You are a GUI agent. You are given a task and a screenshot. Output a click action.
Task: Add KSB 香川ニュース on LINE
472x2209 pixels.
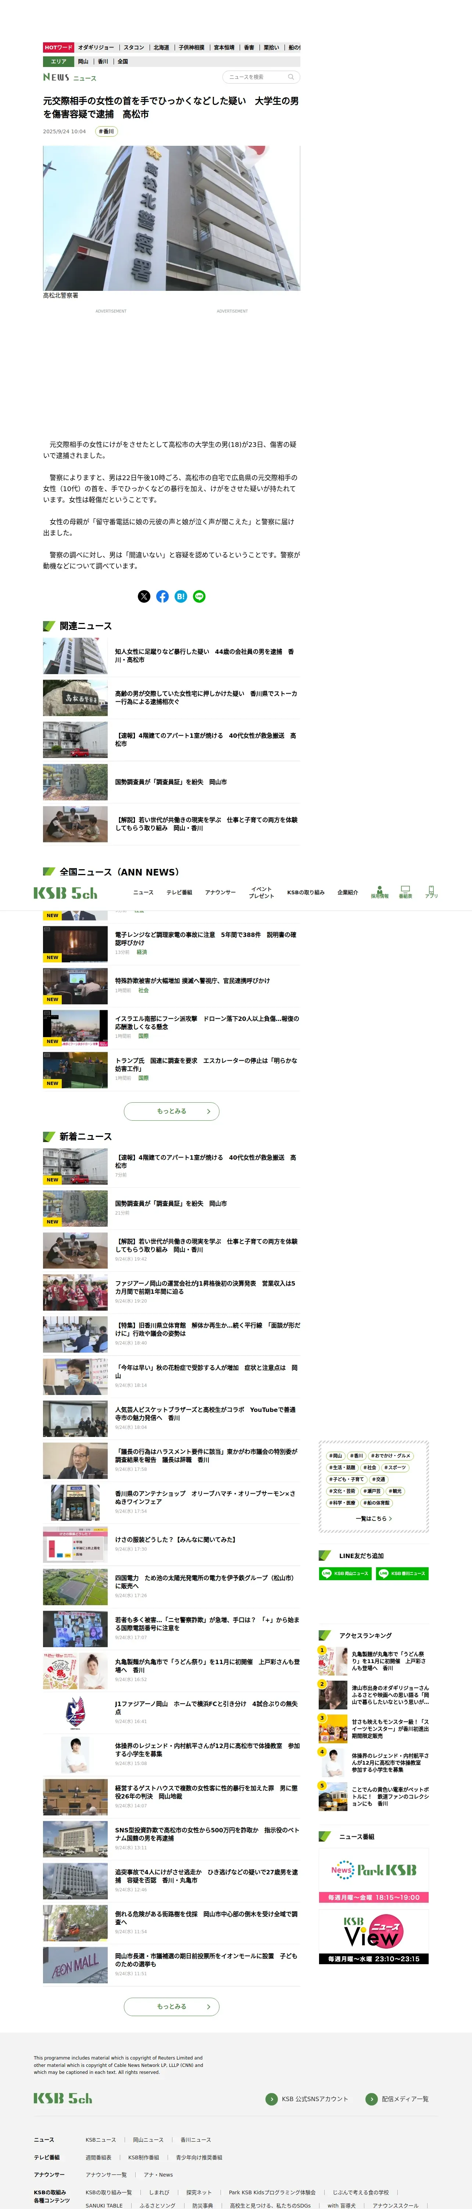pos(403,1574)
